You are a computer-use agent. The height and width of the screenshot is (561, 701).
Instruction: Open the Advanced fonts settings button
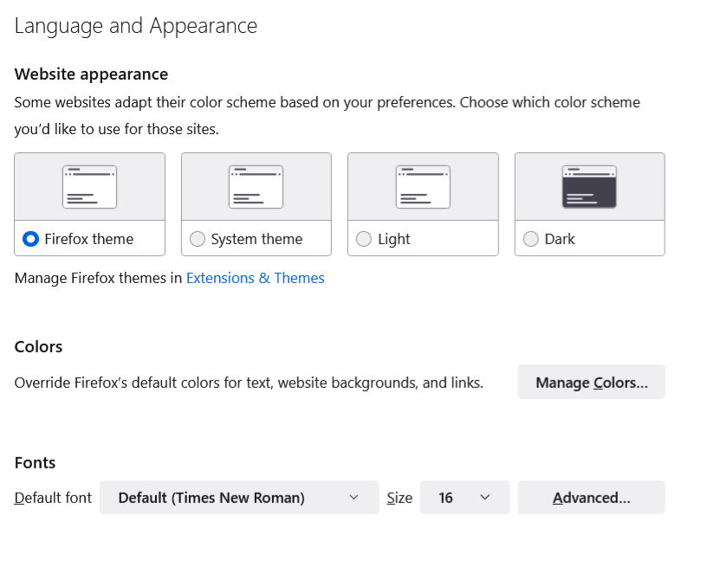click(591, 498)
